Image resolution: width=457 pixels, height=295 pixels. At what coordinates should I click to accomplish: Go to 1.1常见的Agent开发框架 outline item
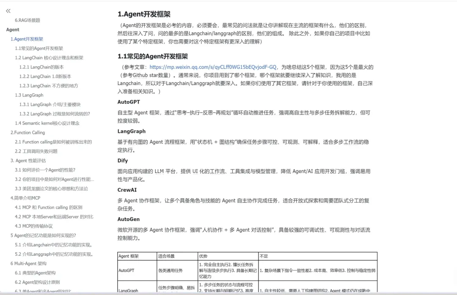39,48
